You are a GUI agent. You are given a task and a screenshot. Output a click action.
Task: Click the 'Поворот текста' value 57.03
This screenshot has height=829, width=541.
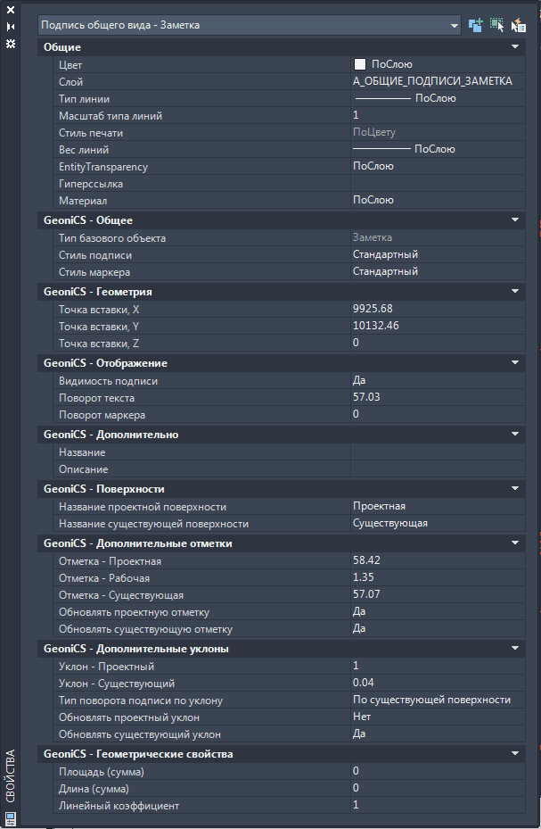pyautogui.click(x=432, y=397)
